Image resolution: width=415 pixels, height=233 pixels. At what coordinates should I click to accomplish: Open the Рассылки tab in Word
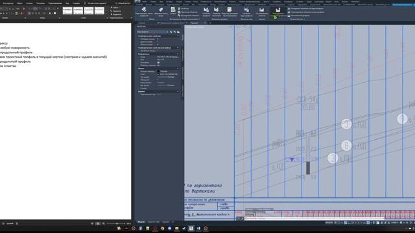tap(40, 3)
